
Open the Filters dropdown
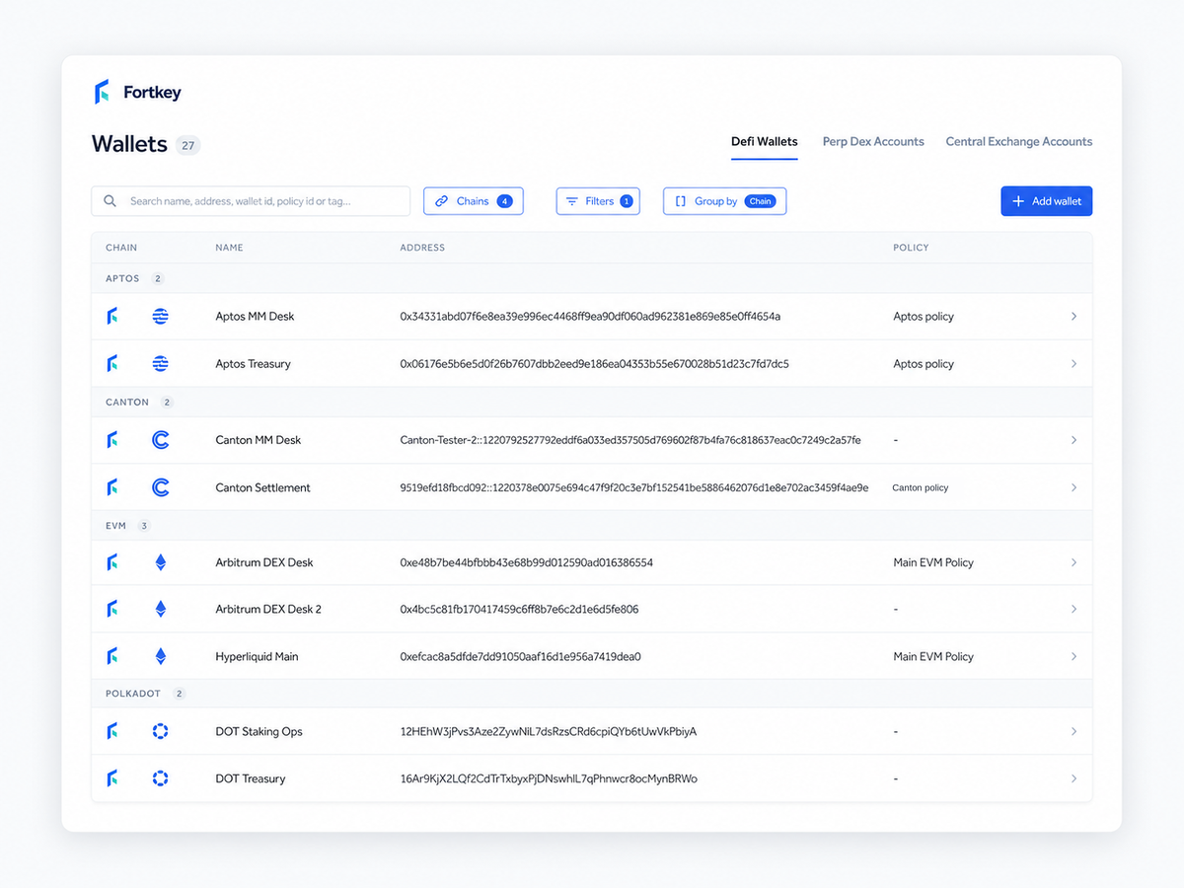(598, 201)
